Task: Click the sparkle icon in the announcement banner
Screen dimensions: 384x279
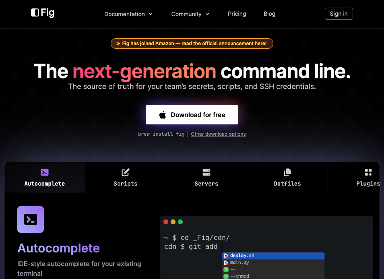Action: point(118,43)
